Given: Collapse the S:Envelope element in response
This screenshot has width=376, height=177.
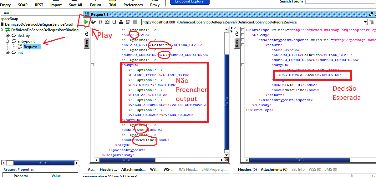Looking at the screenshot, I should click(243, 30).
